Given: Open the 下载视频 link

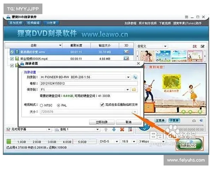Looking at the screenshot, I should click(x=165, y=23).
